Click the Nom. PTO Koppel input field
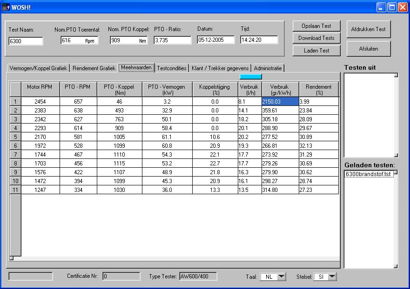The image size is (410, 289). (128, 40)
